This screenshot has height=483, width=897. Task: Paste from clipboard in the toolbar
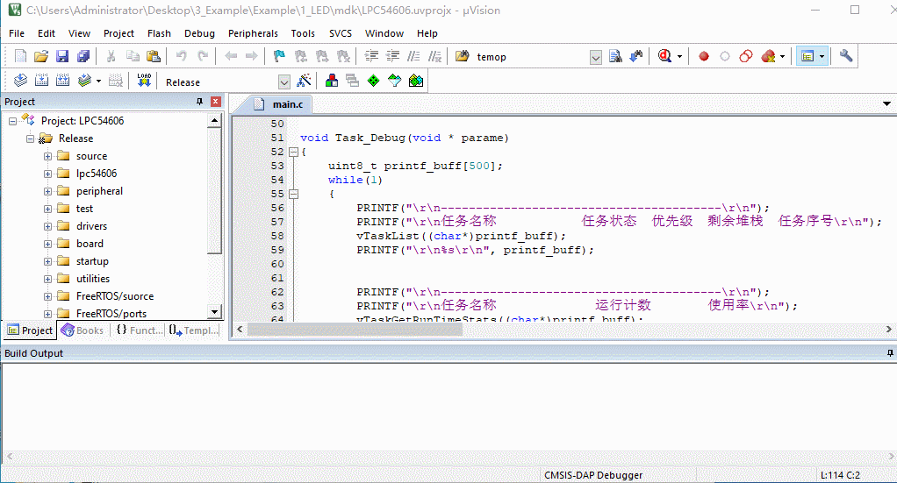click(154, 56)
